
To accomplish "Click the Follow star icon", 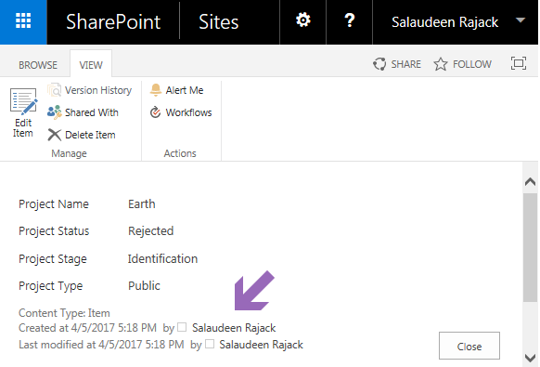I will tap(441, 64).
